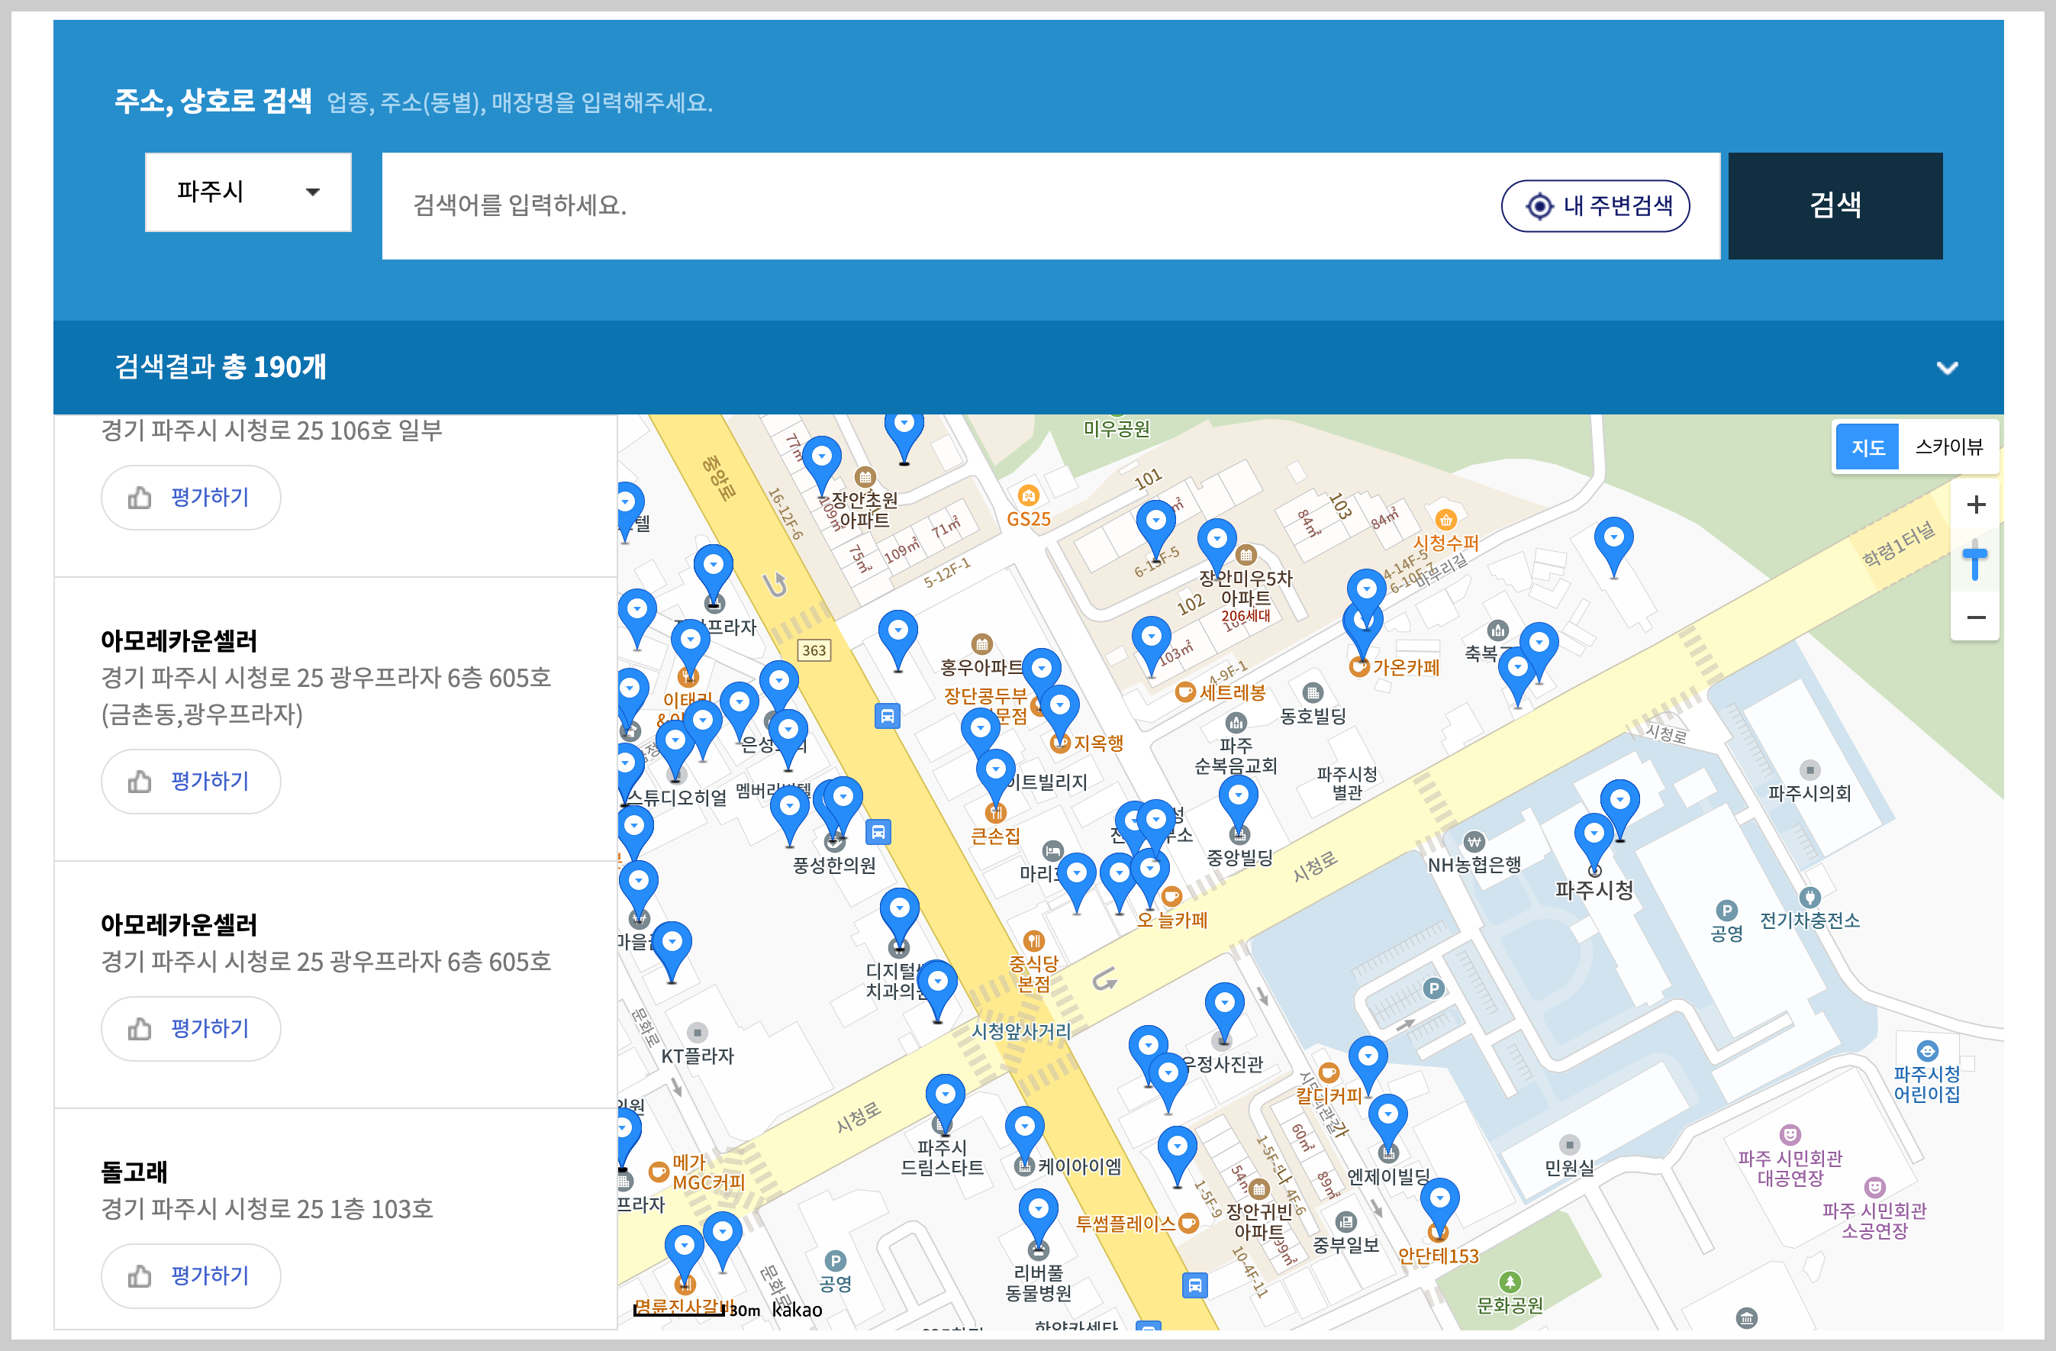Select the 돌고래 result title
2056x1351 pixels.
tap(134, 1172)
